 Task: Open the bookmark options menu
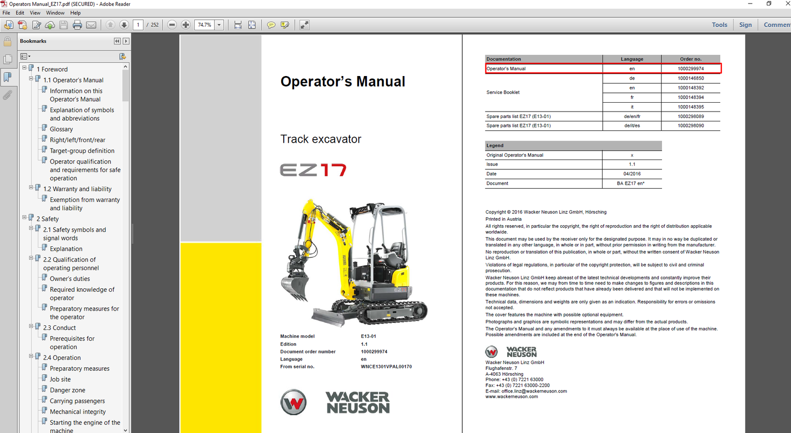pyautogui.click(x=25, y=56)
